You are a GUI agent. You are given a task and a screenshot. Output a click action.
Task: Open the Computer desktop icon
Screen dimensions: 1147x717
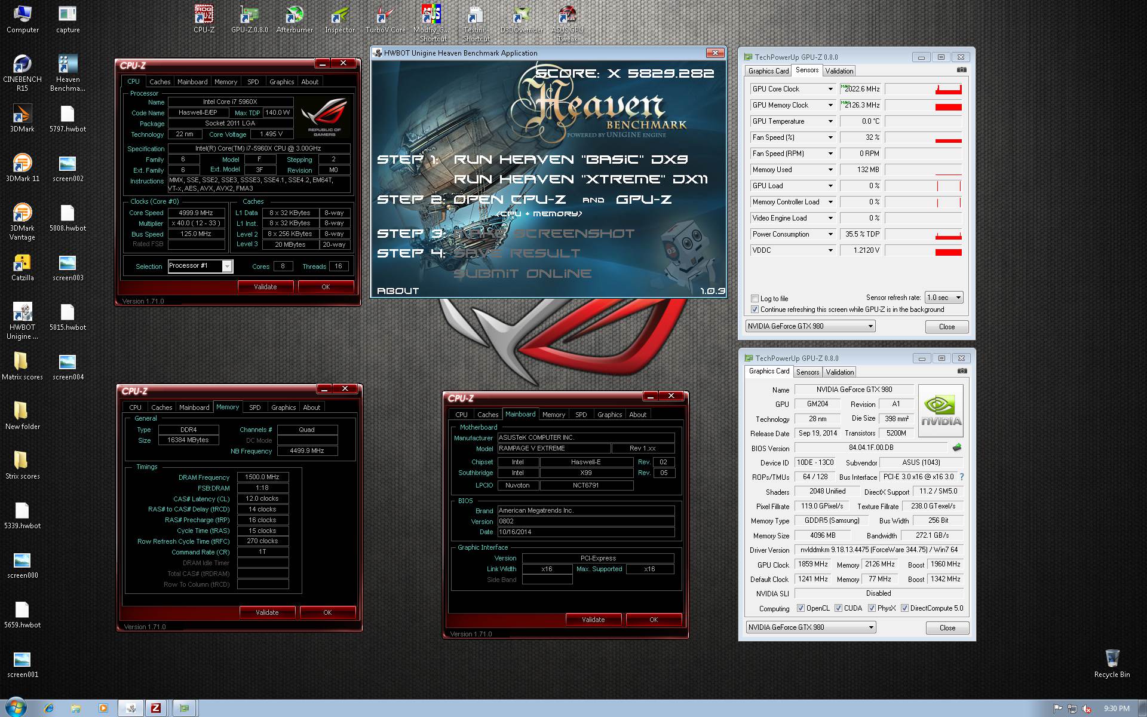tap(22, 19)
